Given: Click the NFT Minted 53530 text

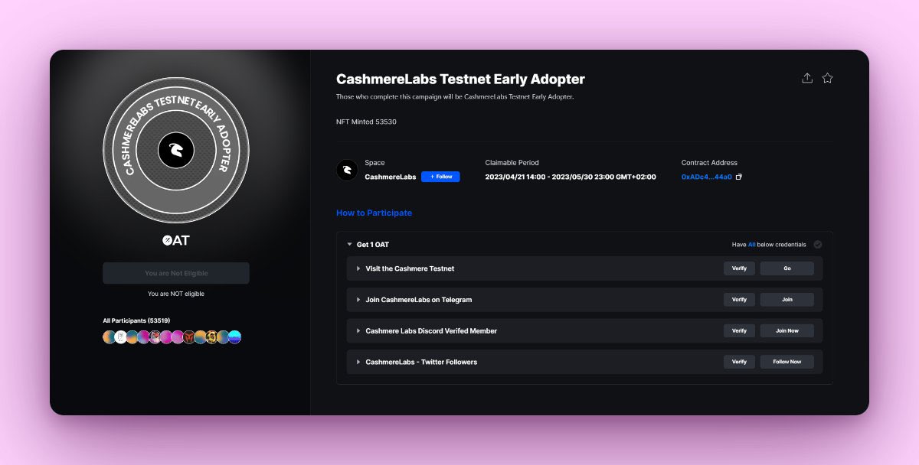Looking at the screenshot, I should (x=366, y=122).
